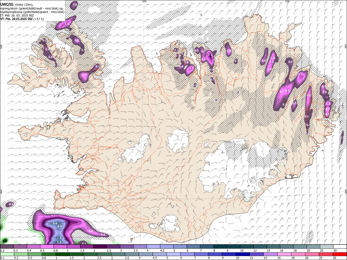Click the 'slydda/snjókoma (grátt/bleikt/grænt' description line
347x260 pixels.
coord(32,12)
